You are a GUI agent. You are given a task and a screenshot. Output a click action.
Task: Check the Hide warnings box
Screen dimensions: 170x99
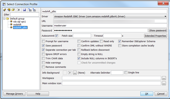[x=43, y=62]
